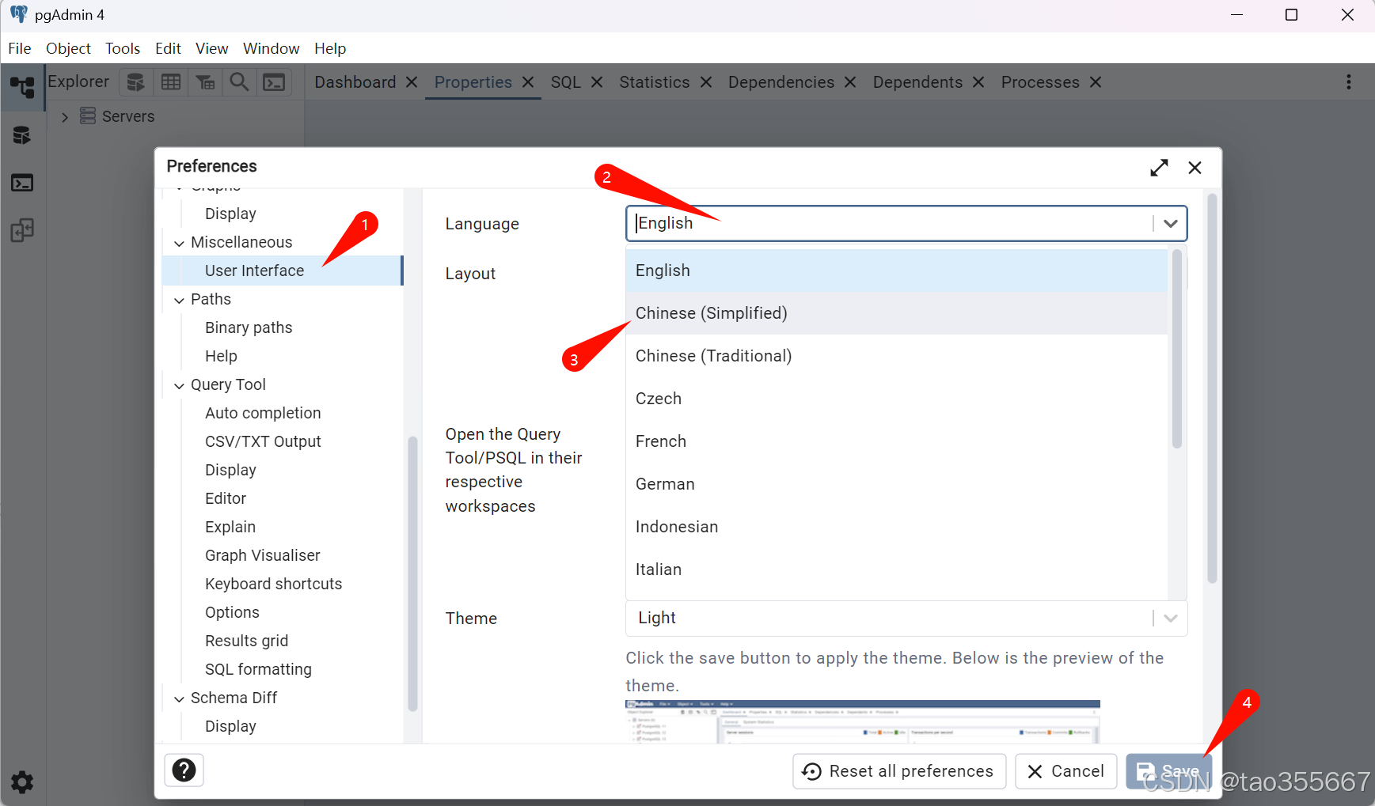
Task: Click the help question mark button
Action: click(184, 770)
